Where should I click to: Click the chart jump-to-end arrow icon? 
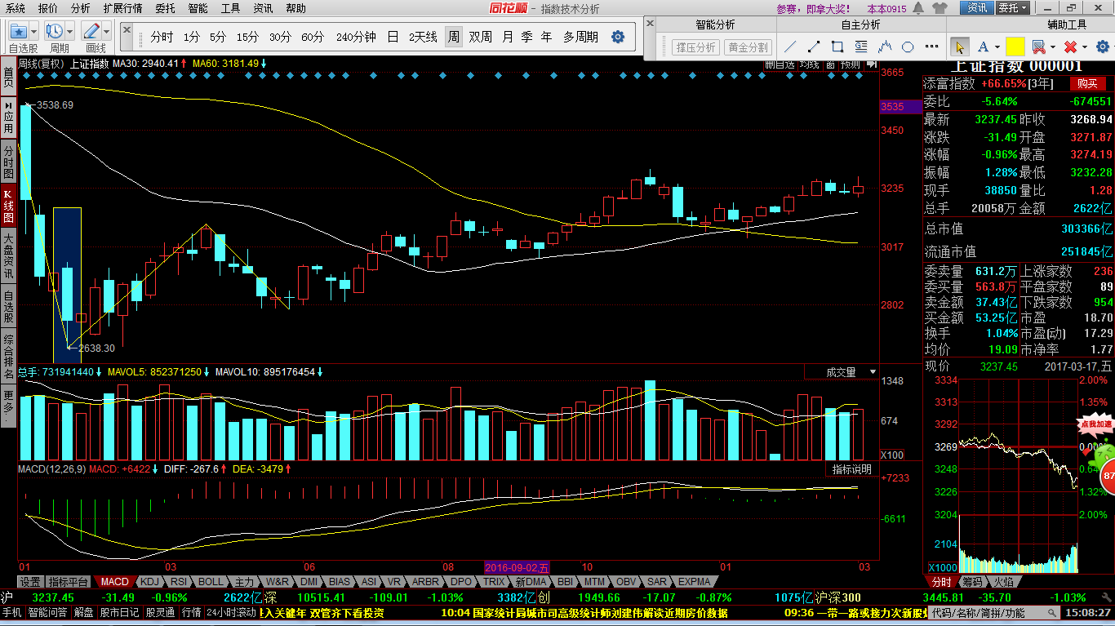coord(872,64)
